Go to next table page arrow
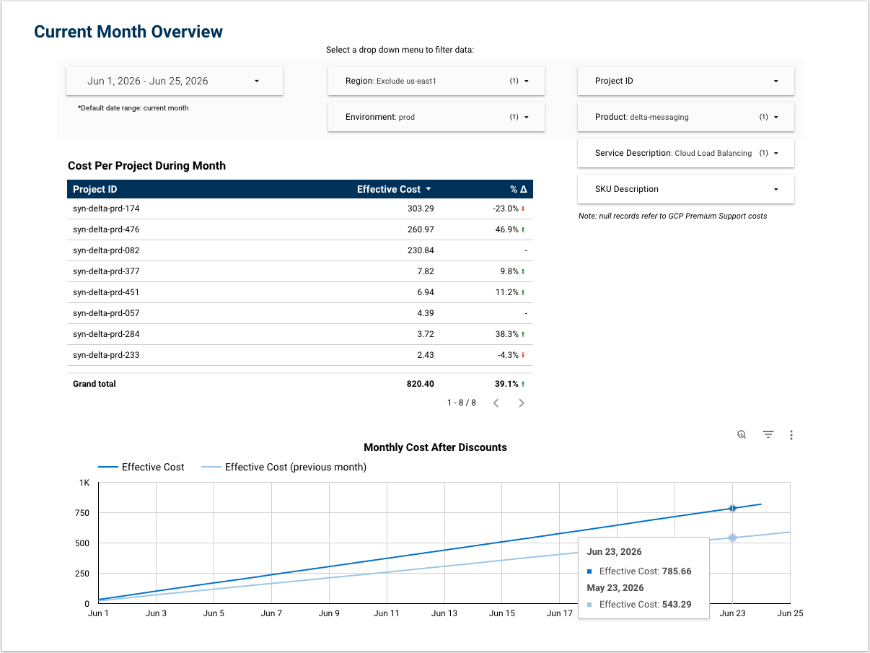This screenshot has width=870, height=653. [522, 403]
